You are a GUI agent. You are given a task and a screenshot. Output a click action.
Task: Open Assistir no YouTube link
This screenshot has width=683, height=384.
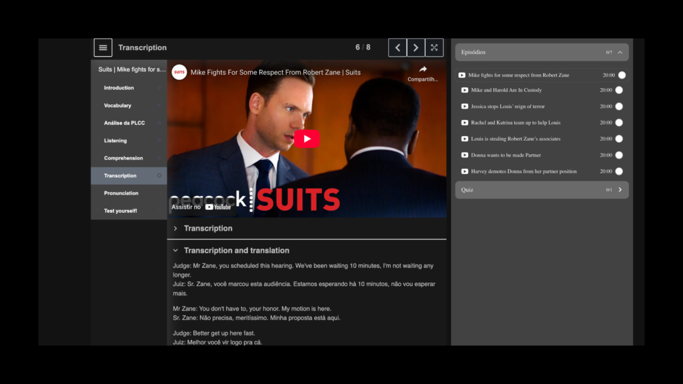coord(201,207)
